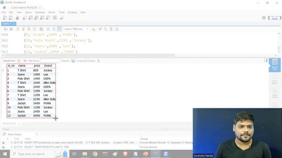Open the Action Output dropdown
Viewport: 282px width, 158px height.
pos(22,134)
